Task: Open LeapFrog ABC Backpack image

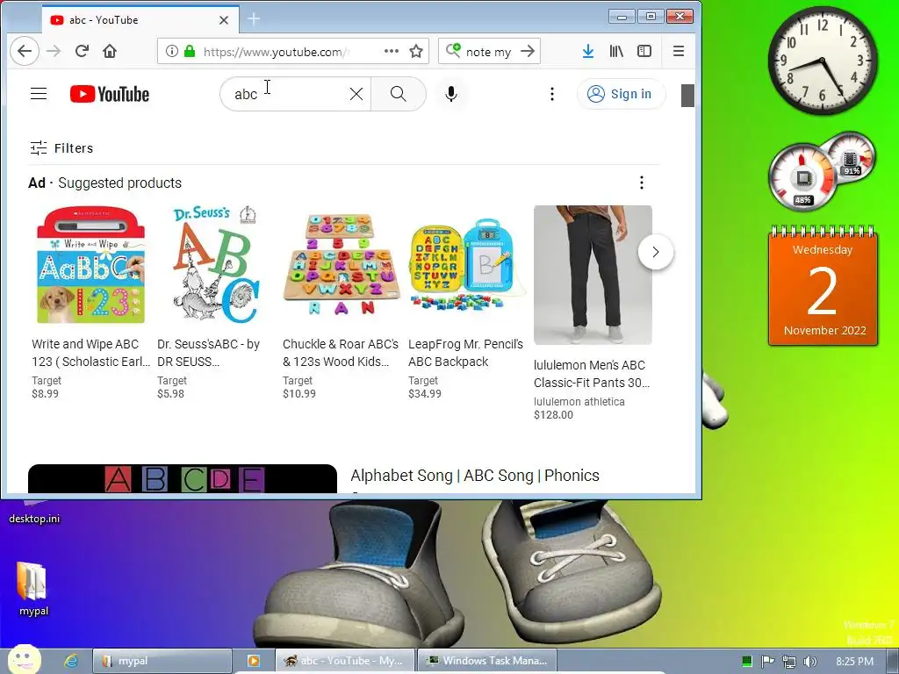Action: click(467, 265)
